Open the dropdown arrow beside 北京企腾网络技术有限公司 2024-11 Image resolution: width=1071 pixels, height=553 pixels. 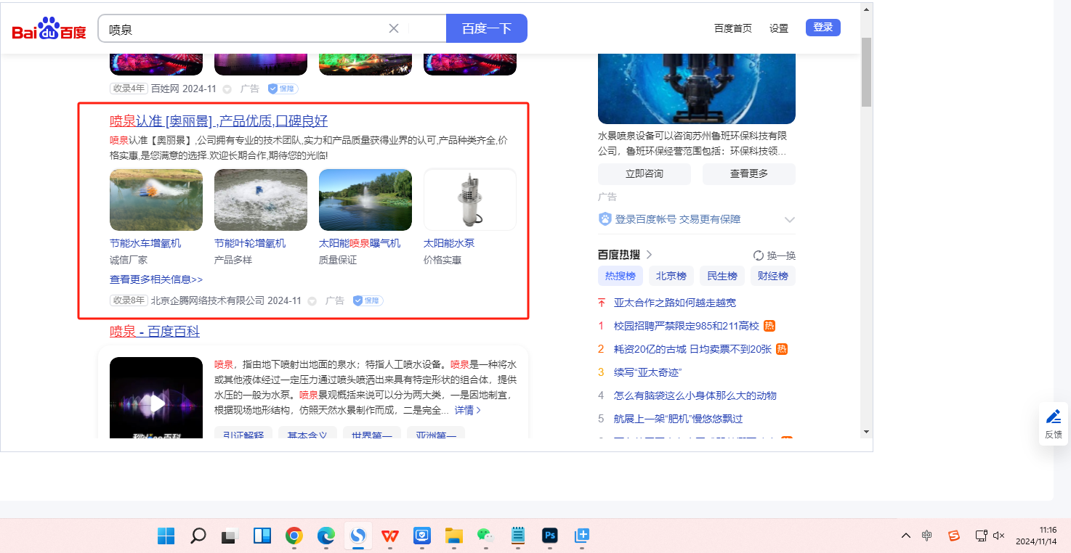point(312,300)
